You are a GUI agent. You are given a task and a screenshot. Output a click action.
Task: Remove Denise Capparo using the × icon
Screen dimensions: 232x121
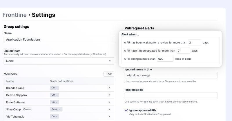(109, 95)
